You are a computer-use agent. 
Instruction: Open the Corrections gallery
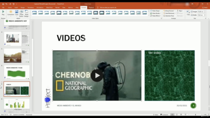tap(11, 13)
